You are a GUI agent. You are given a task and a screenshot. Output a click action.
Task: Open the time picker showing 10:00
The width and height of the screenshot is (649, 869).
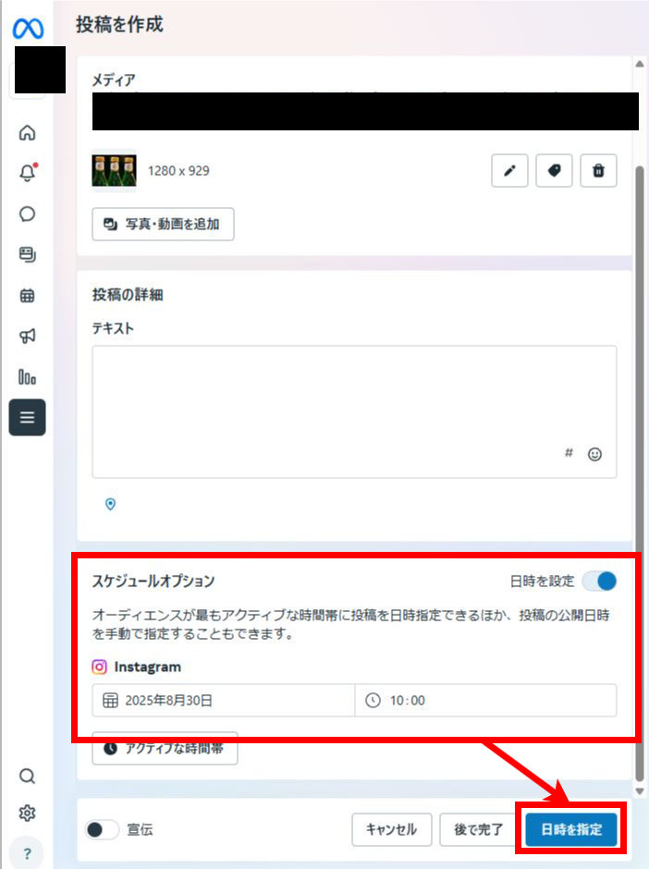coord(485,700)
